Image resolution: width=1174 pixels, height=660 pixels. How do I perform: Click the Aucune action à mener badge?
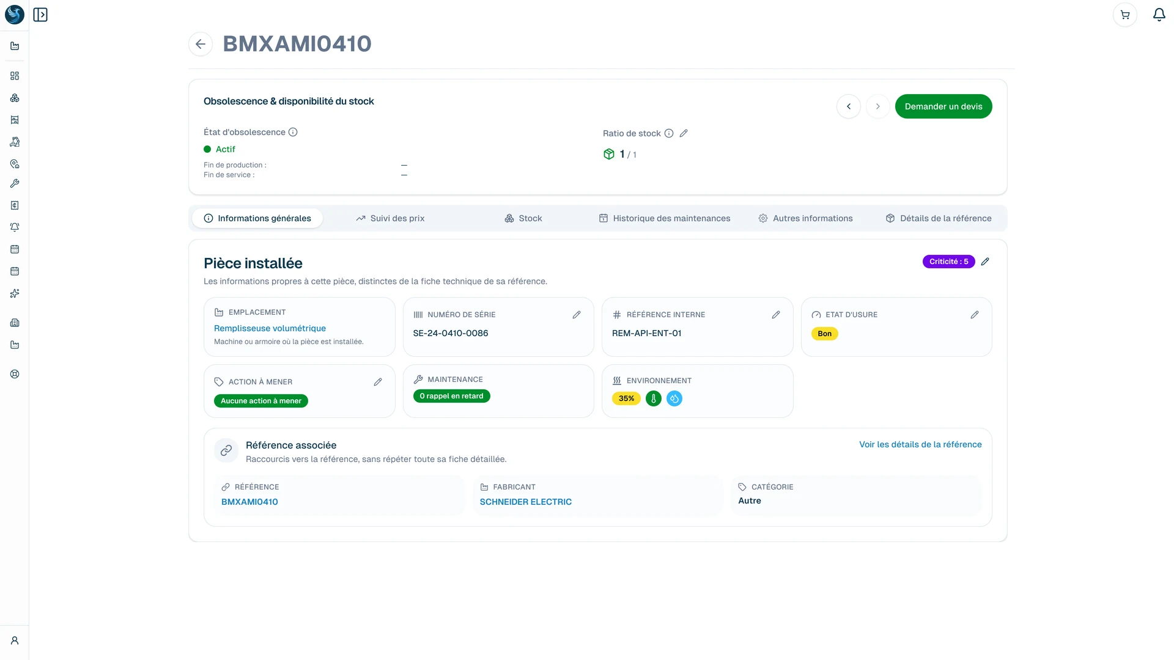(261, 401)
